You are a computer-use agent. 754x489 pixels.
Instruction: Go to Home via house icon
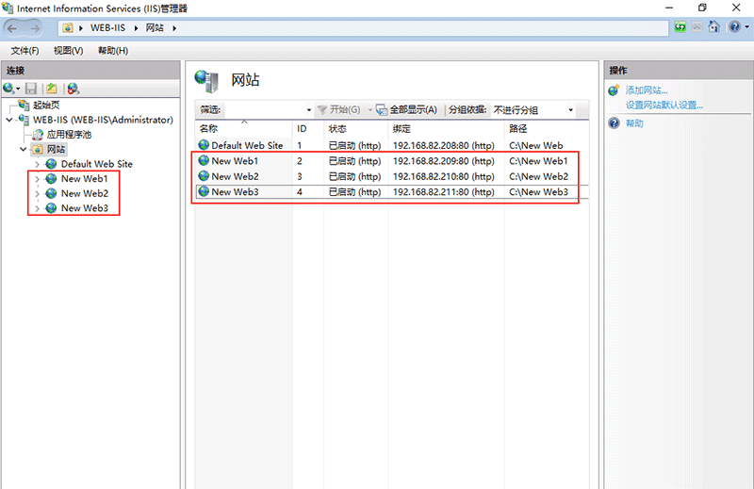click(714, 27)
